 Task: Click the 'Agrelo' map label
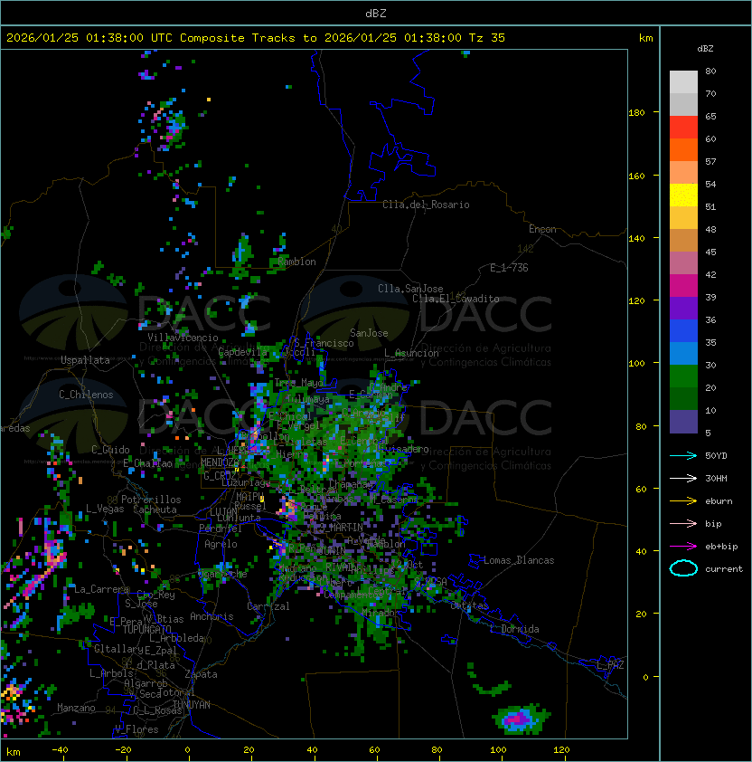coord(221,544)
